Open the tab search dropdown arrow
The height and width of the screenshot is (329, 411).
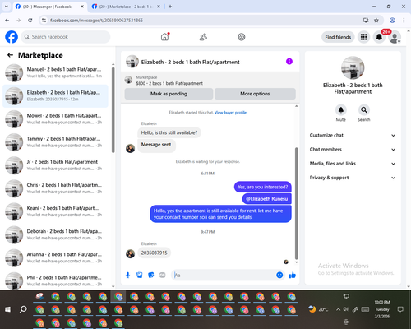point(7,7)
